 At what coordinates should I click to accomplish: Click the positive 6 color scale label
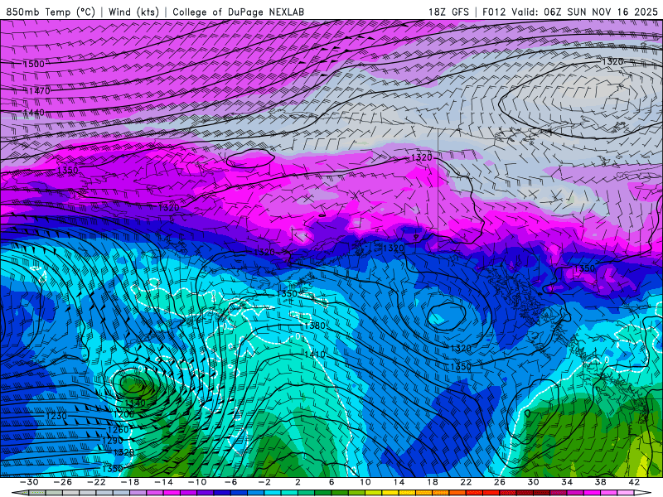pyautogui.click(x=331, y=482)
